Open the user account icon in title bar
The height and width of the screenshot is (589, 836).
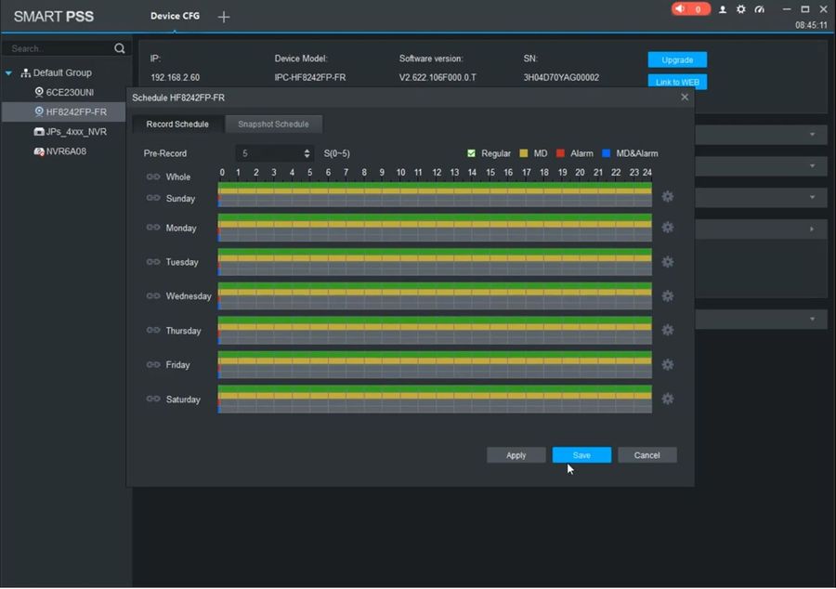pyautogui.click(x=723, y=9)
